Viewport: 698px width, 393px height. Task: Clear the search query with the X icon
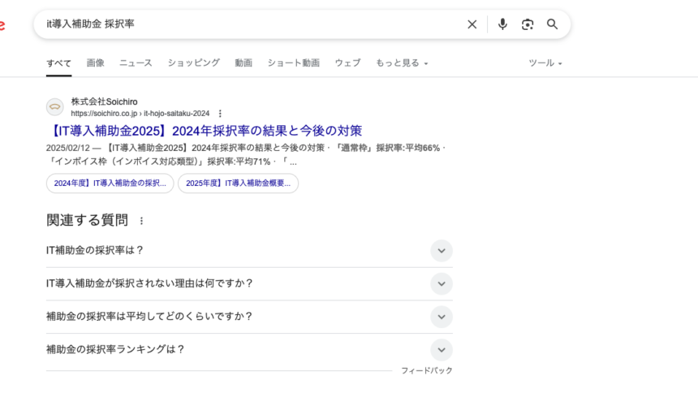point(472,24)
